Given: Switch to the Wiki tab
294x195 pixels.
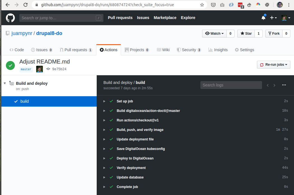Looking at the screenshot, I should coord(163,50).
